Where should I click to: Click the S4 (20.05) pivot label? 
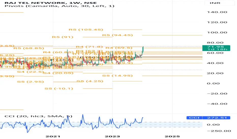point(58,73)
